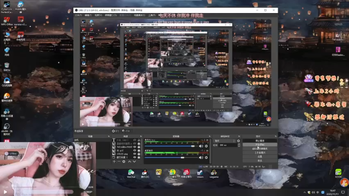Open source properties gear in Sources panel
349x196 pixels.
point(124,162)
